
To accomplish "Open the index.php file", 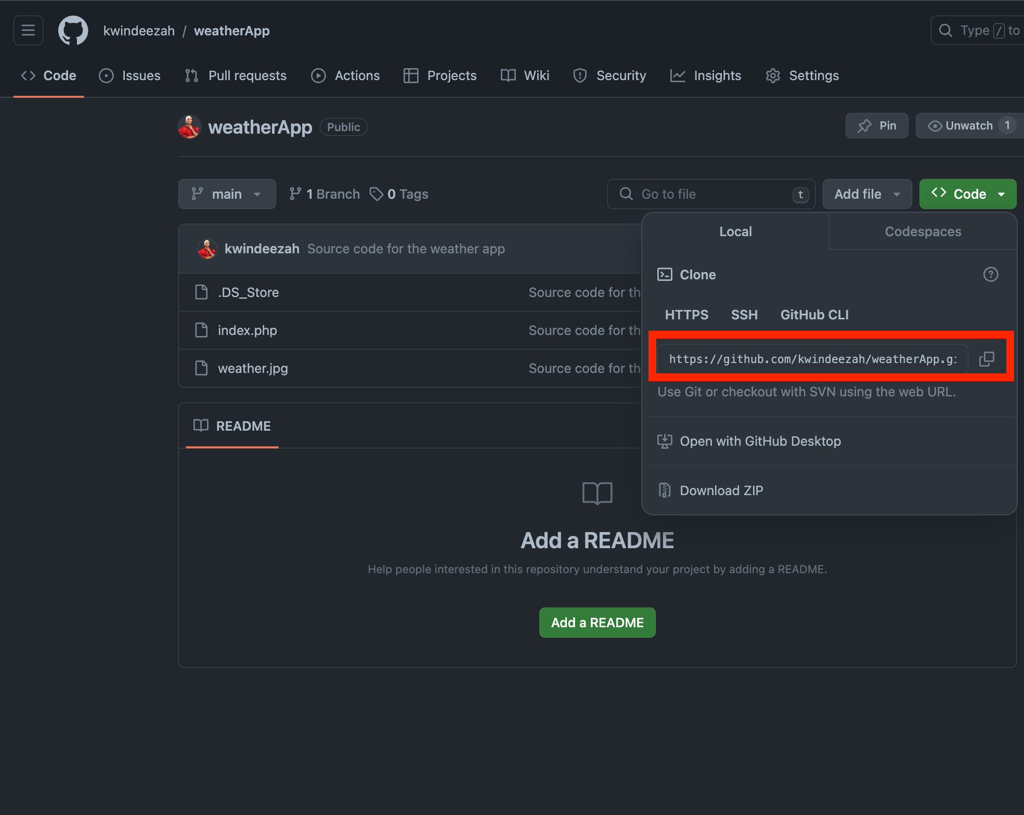I will (x=247, y=330).
